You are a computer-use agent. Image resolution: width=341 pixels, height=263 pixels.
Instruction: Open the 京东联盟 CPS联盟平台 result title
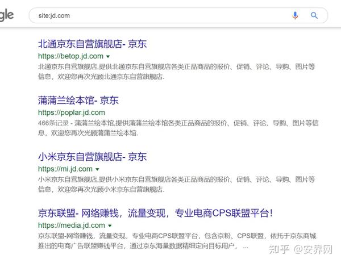point(155,213)
